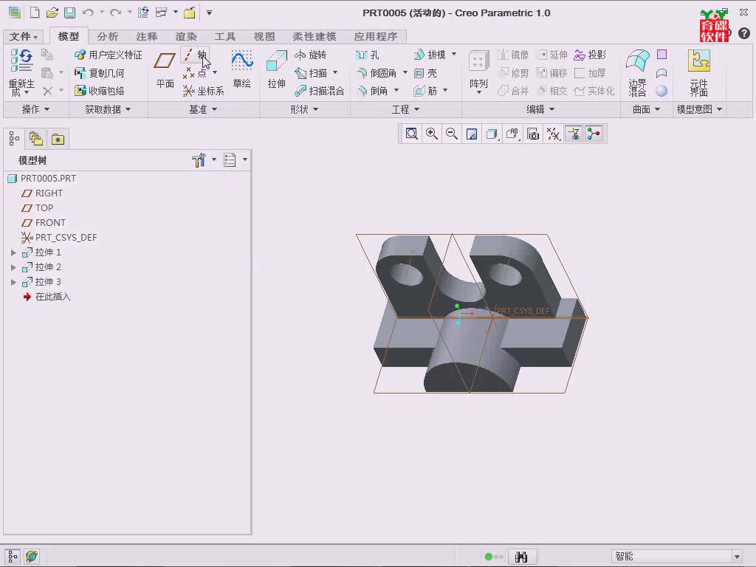Image resolution: width=756 pixels, height=567 pixels.
Task: Expand the 拉伸 2 feature node
Action: pos(13,267)
